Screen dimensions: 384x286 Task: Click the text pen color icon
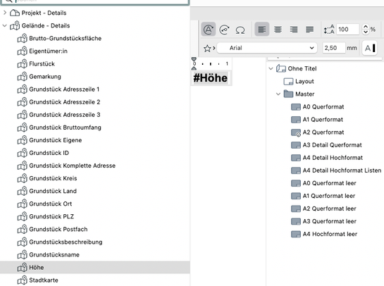[x=369, y=48]
